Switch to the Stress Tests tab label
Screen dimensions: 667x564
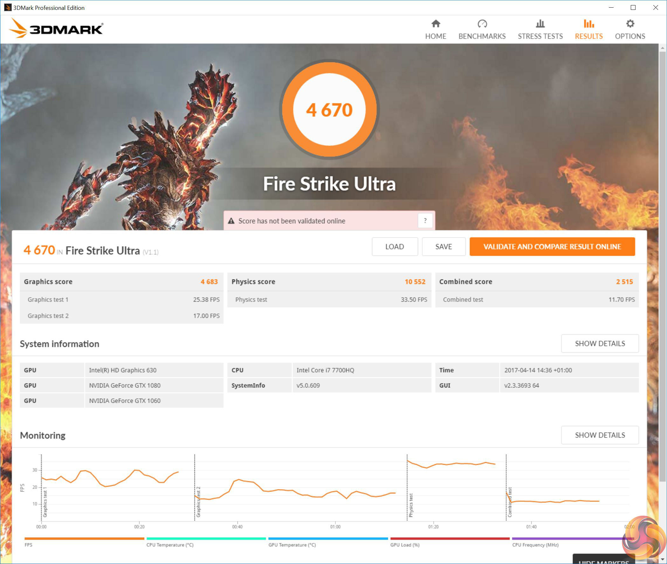(x=540, y=36)
